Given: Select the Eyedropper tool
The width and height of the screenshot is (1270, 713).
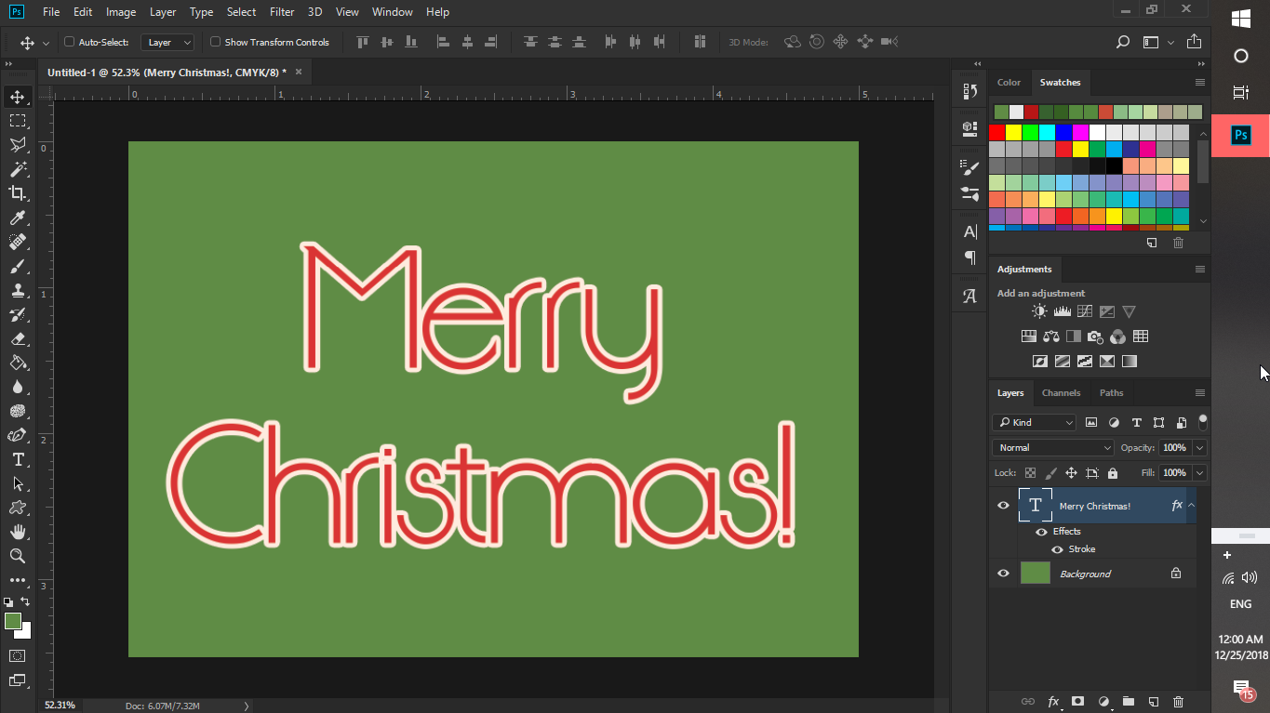Looking at the screenshot, I should tap(18, 218).
